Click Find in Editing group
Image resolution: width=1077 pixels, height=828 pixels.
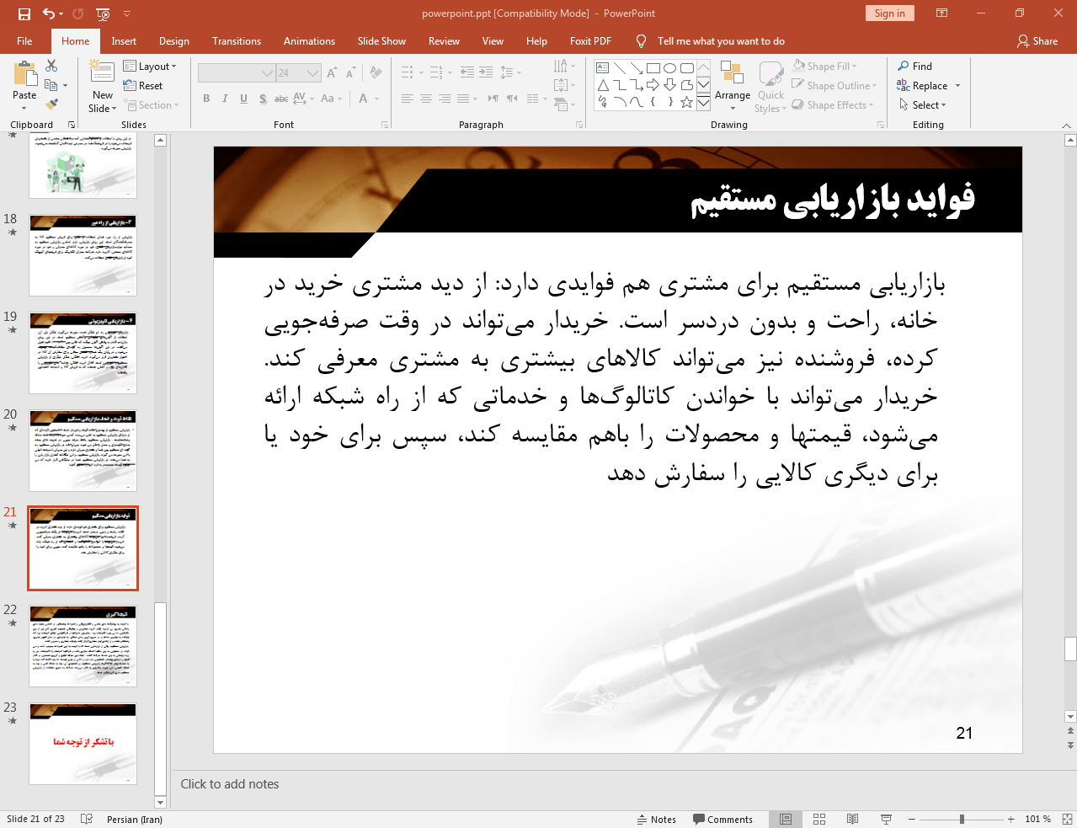click(915, 67)
